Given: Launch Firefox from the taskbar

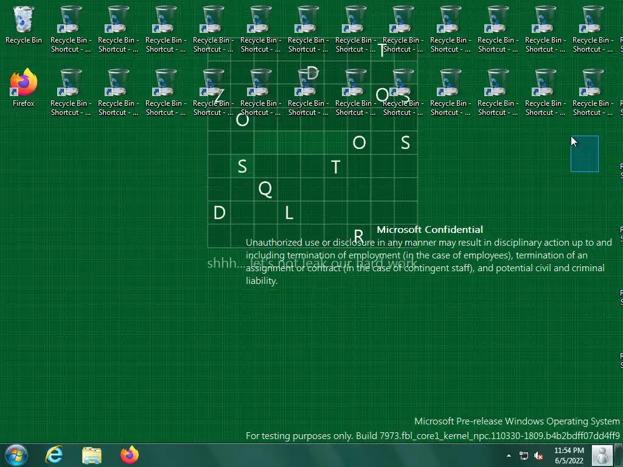Looking at the screenshot, I should click(x=130, y=455).
